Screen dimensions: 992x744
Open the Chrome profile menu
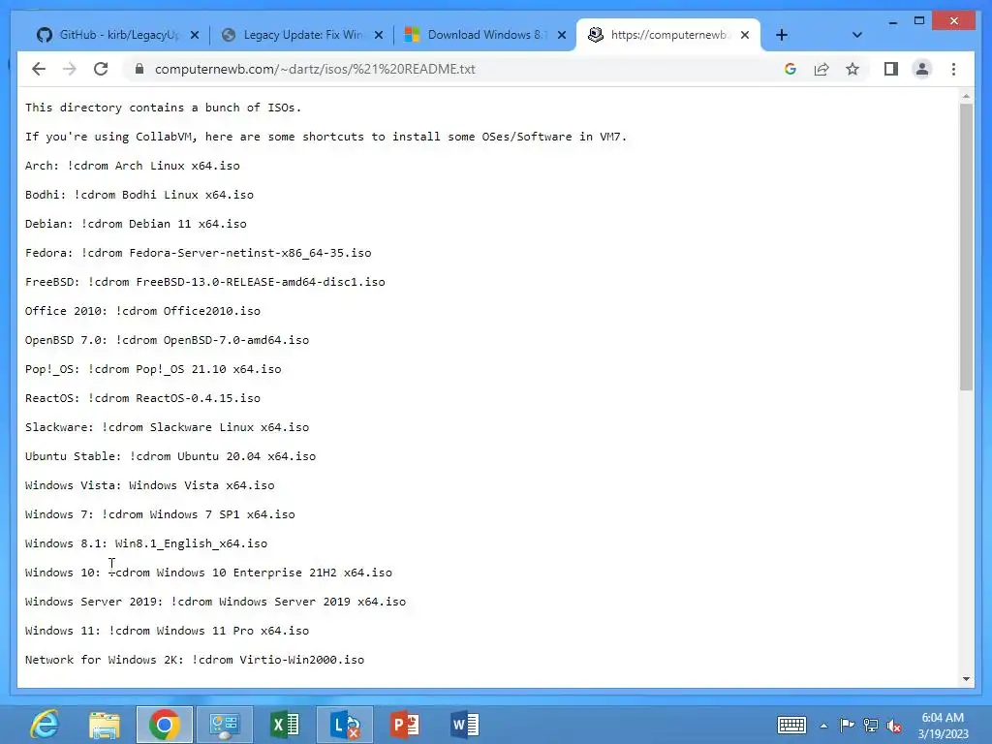click(x=922, y=69)
